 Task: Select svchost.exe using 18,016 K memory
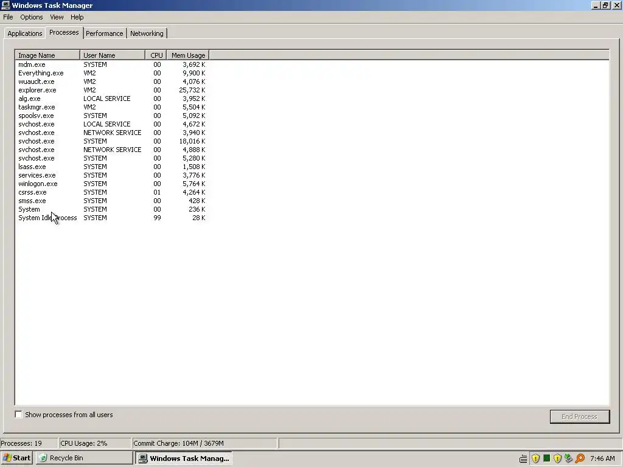point(112,141)
